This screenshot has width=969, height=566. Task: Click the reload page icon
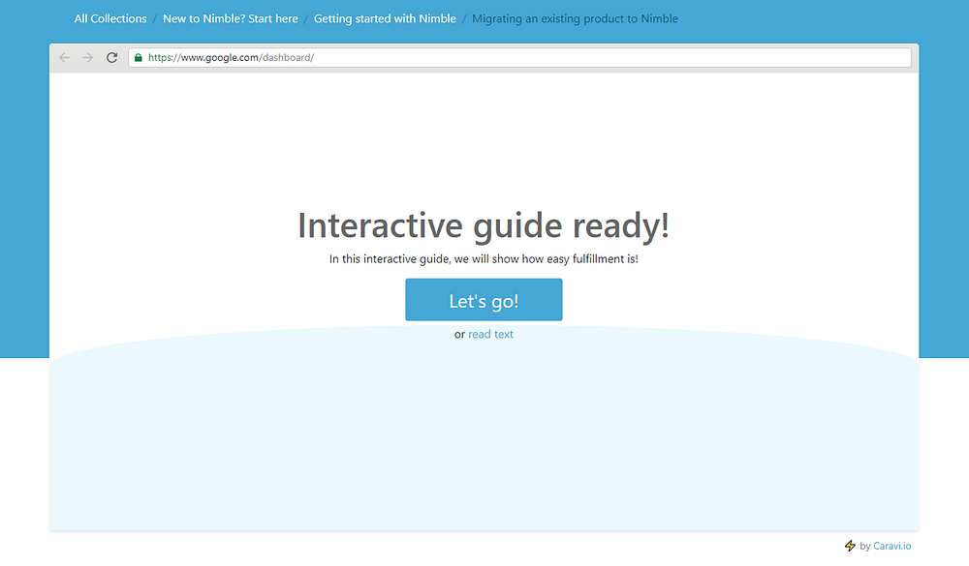[x=111, y=57]
